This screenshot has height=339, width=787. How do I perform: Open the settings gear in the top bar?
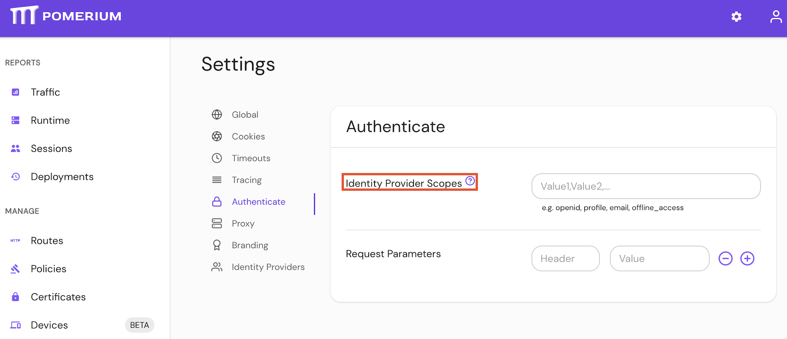coord(736,17)
